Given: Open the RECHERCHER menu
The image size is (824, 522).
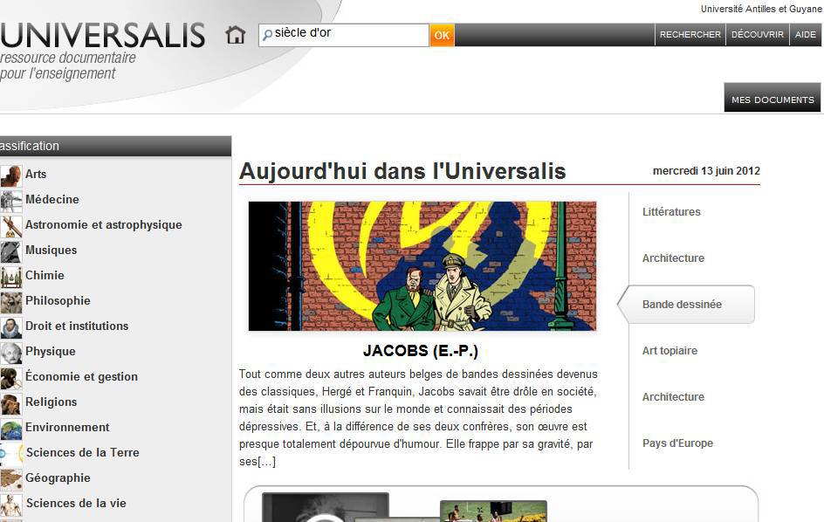Looking at the screenshot, I should (690, 35).
